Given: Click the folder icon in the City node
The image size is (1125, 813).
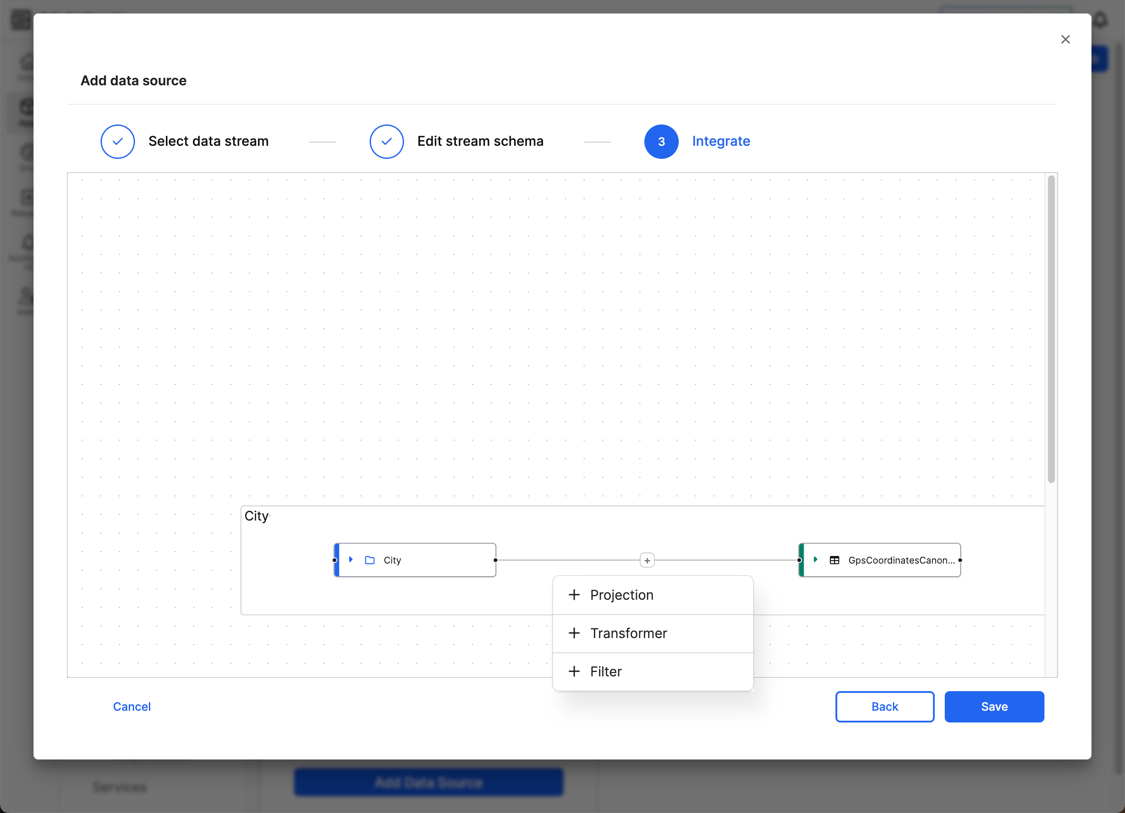Looking at the screenshot, I should click(x=369, y=560).
